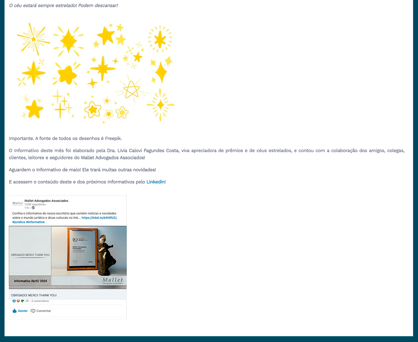Screen dimensions: 418x342
Task: Click the globe visibility icon under post name
Action: pos(33,208)
